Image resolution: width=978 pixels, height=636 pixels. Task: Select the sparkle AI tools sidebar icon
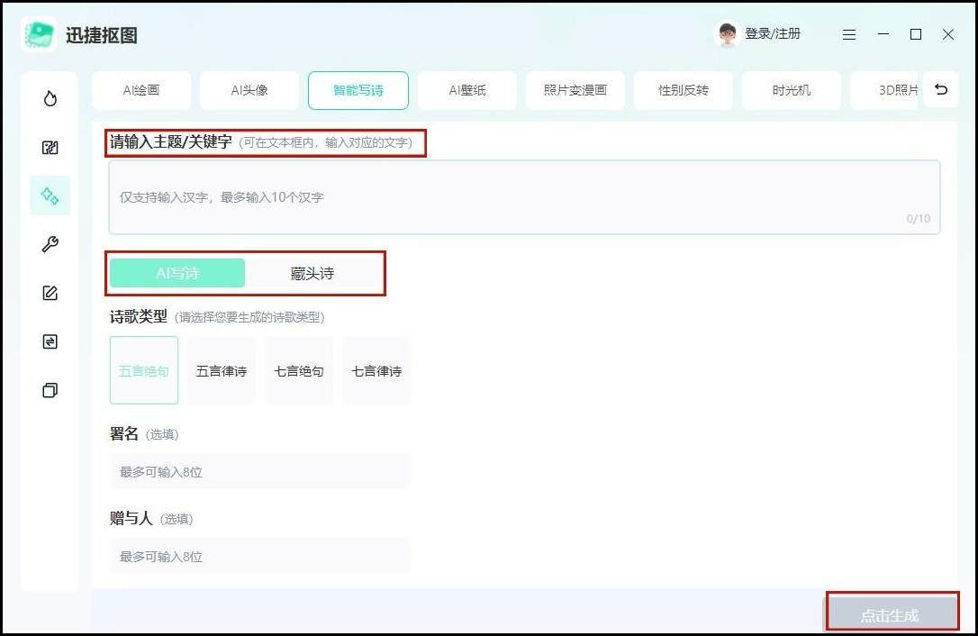(50, 196)
